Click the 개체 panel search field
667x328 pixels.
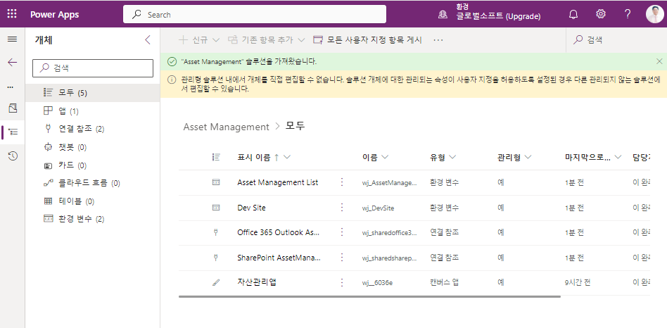tap(93, 68)
